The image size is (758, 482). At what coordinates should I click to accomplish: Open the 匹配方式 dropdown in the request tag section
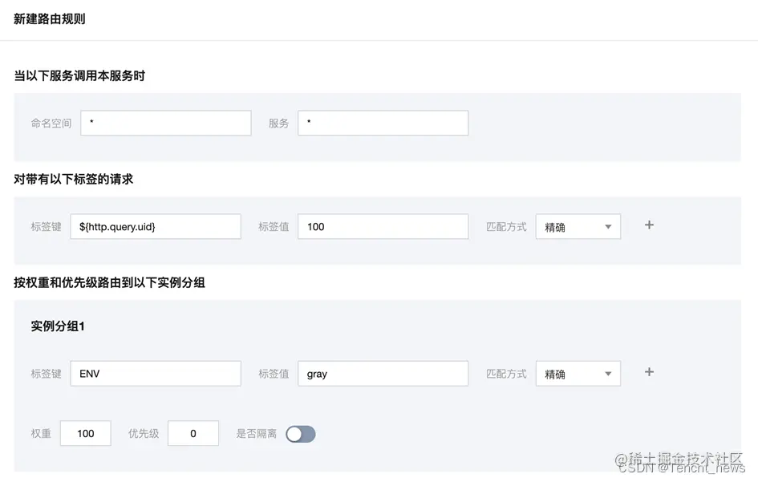click(x=578, y=226)
